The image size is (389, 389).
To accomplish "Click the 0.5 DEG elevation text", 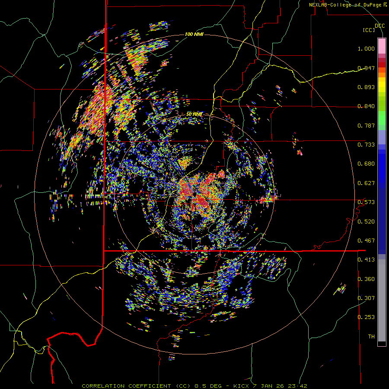I will pyautogui.click(x=208, y=386).
